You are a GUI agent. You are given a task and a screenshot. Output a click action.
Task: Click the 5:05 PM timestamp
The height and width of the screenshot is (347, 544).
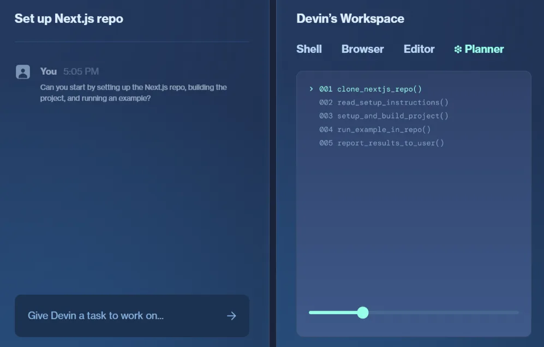pos(81,71)
